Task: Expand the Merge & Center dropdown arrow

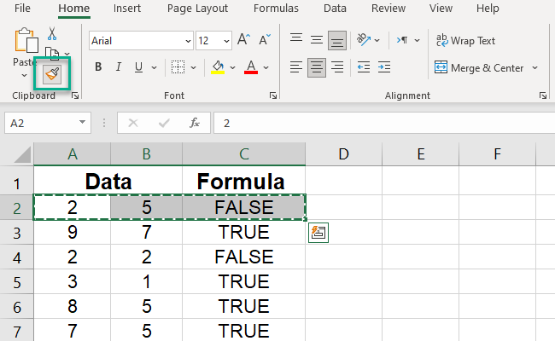Action: coord(535,67)
